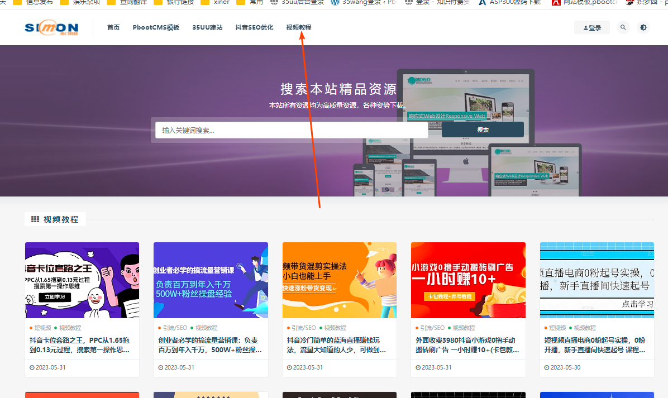Viewport: 668px width, 398px height.
Task: Open article title 短视频直播电商0粉起号实操
Action: [595, 345]
